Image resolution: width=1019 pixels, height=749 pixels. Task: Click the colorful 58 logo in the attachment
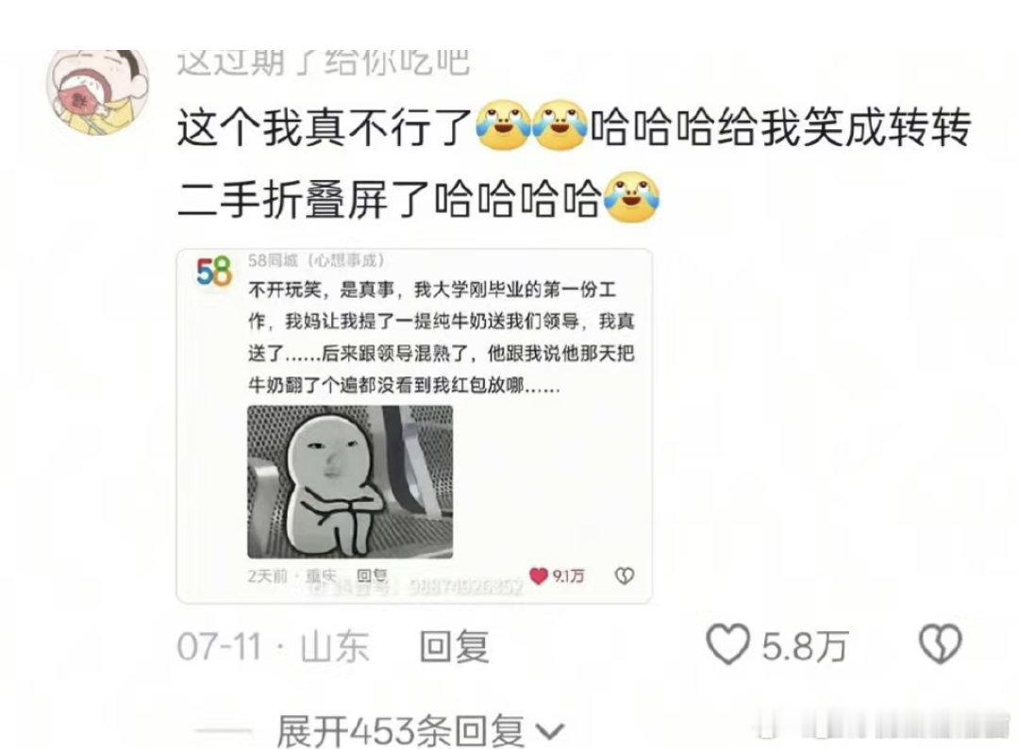click(214, 272)
